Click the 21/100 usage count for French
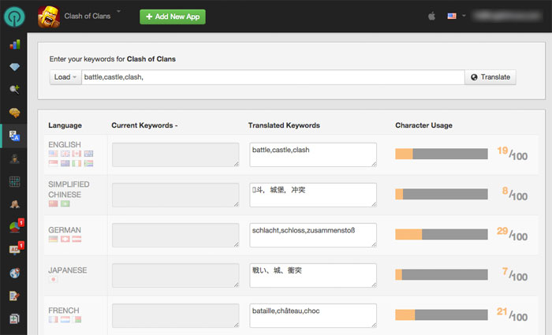This screenshot has width=552, height=335. coord(512,315)
